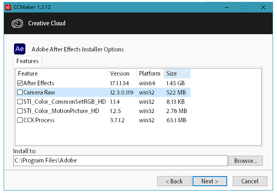
Task: Click the CCMaker 1.3.12 window title
Action: pos(32,7)
